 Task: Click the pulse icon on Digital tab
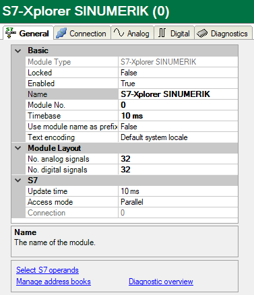tap(162, 33)
